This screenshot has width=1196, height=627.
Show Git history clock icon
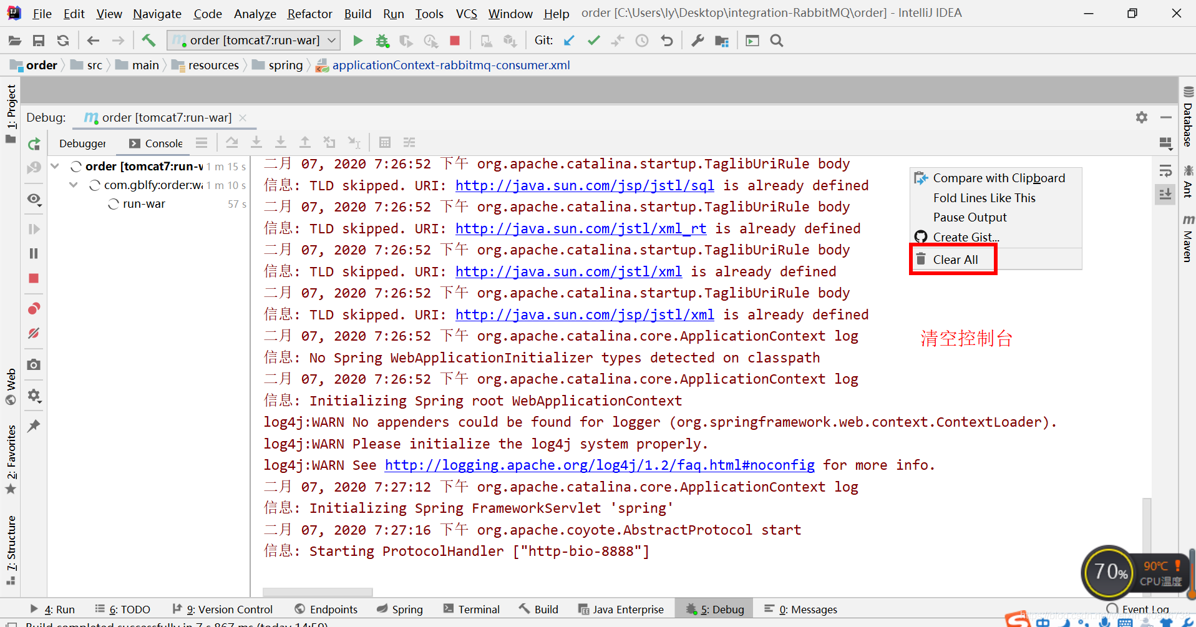(x=642, y=41)
